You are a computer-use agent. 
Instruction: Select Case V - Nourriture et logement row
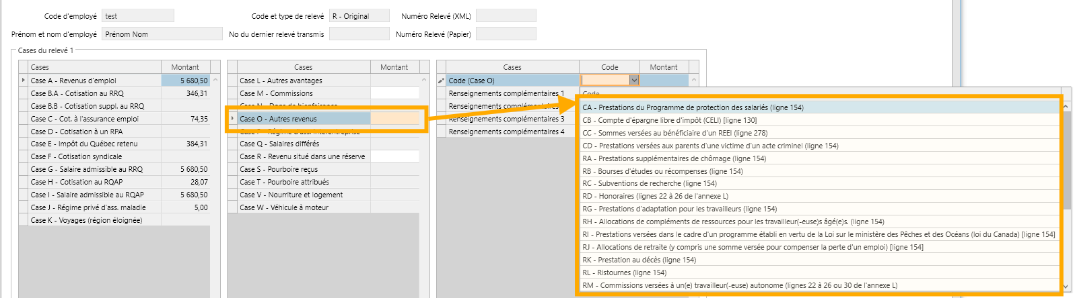pos(324,195)
